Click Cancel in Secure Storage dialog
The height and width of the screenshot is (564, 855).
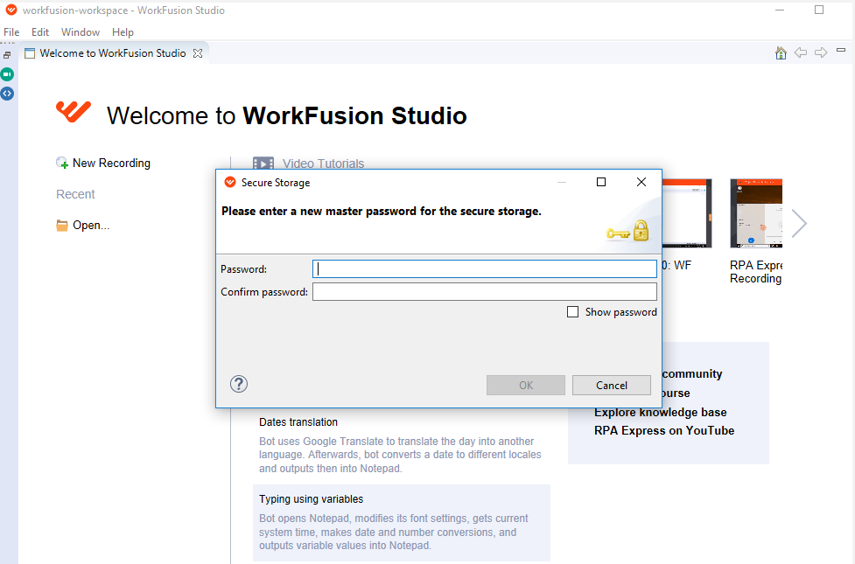611,386
